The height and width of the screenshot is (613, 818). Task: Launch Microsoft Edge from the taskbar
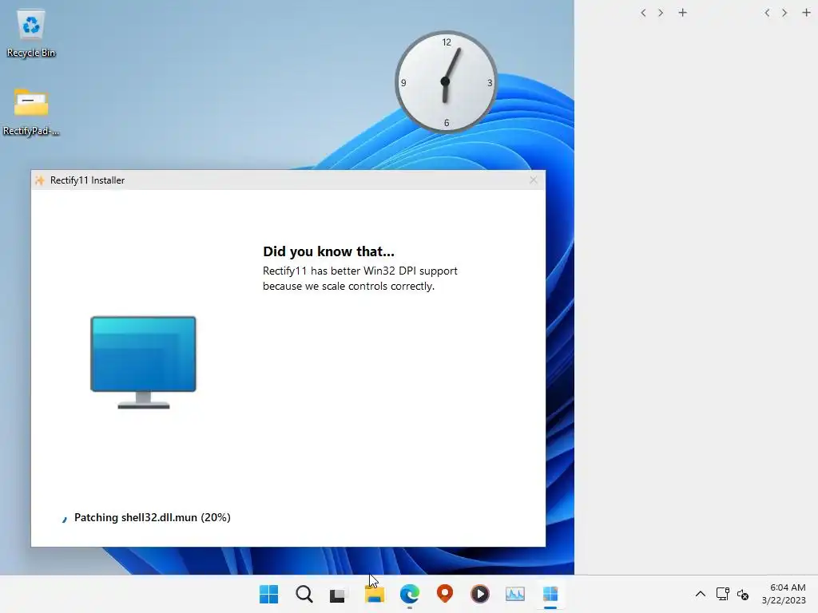(x=410, y=594)
